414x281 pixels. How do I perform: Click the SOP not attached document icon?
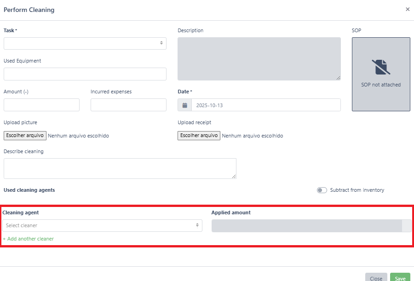pos(380,67)
